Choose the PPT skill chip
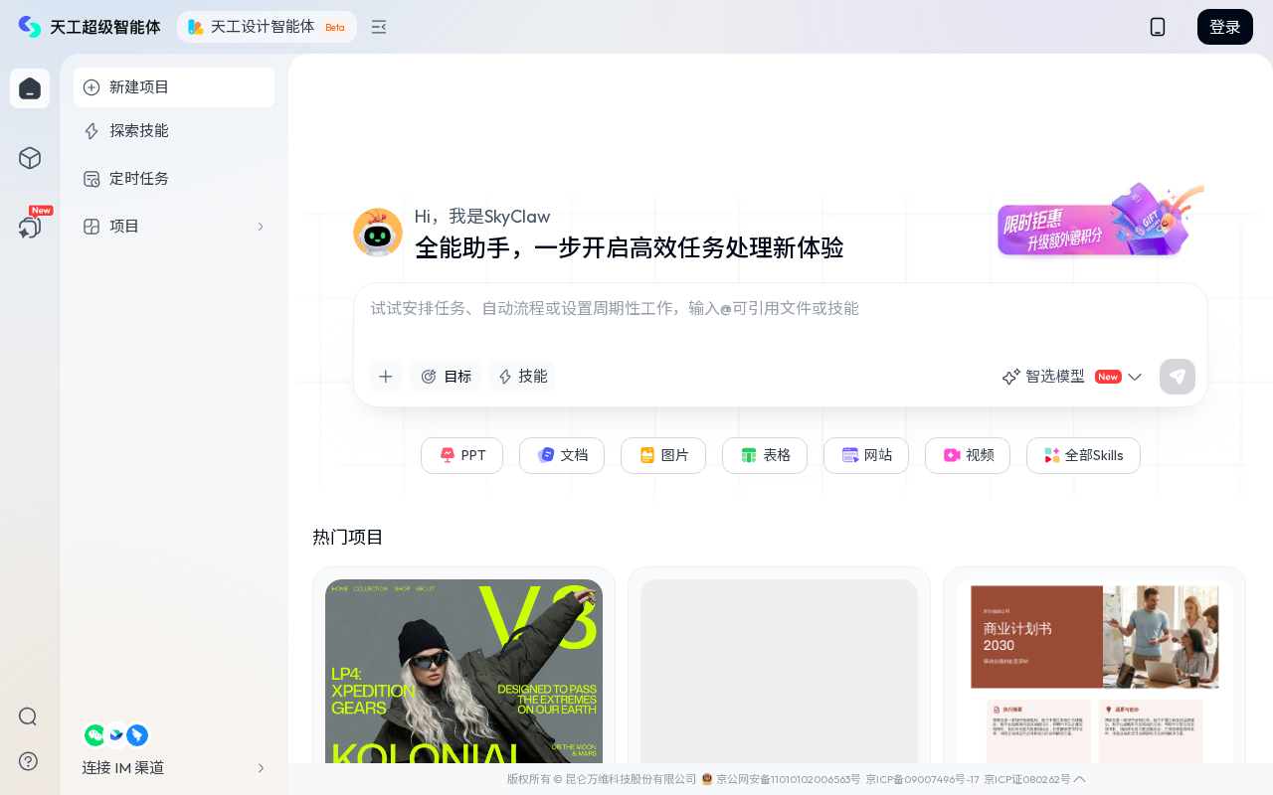 click(461, 455)
